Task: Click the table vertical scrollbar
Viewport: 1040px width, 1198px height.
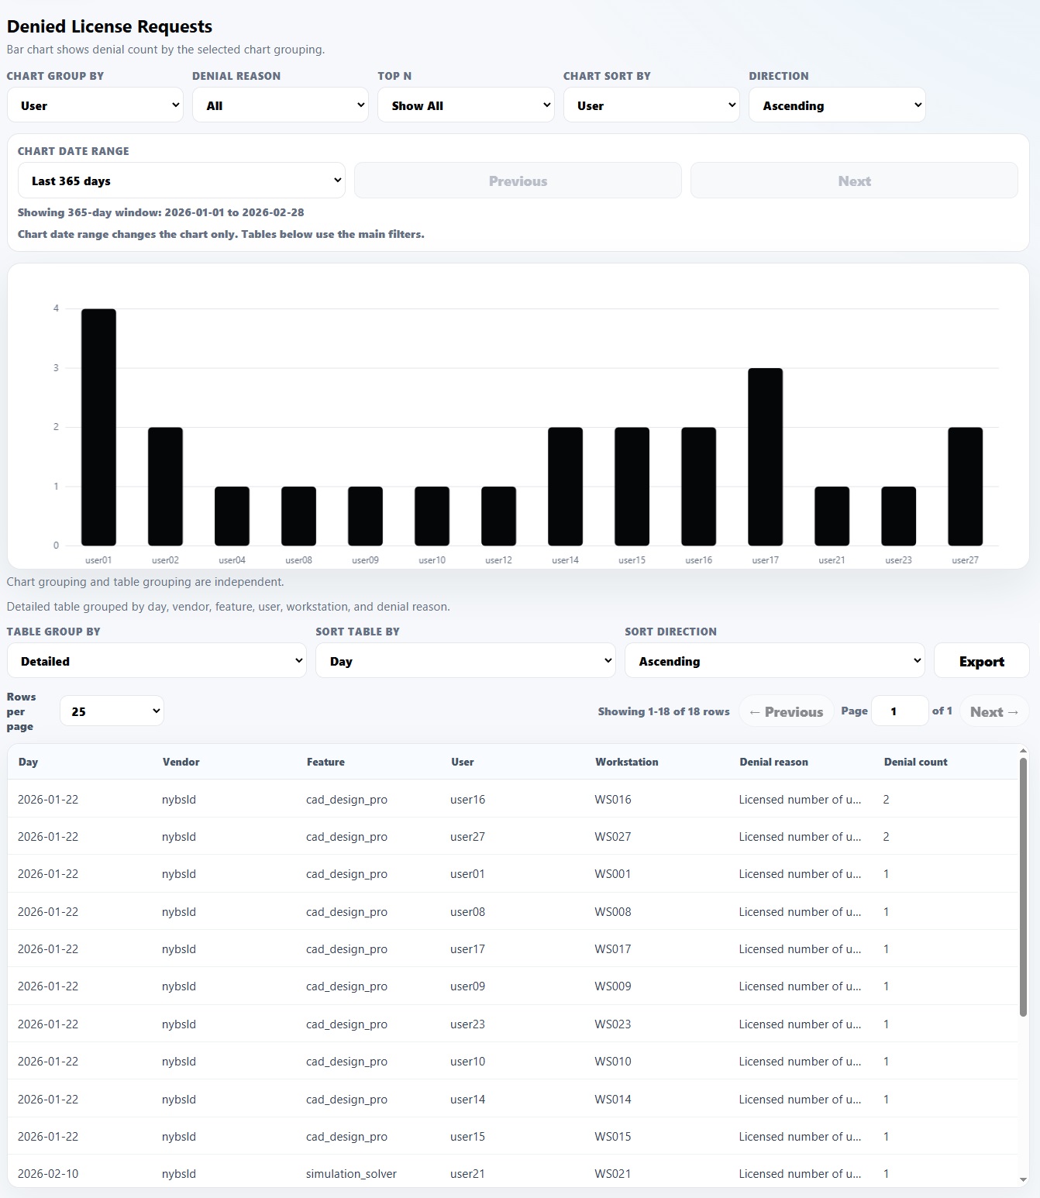Action: click(x=1023, y=887)
